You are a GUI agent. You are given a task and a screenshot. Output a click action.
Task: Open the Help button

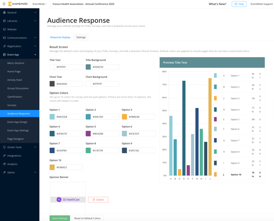(239, 4)
